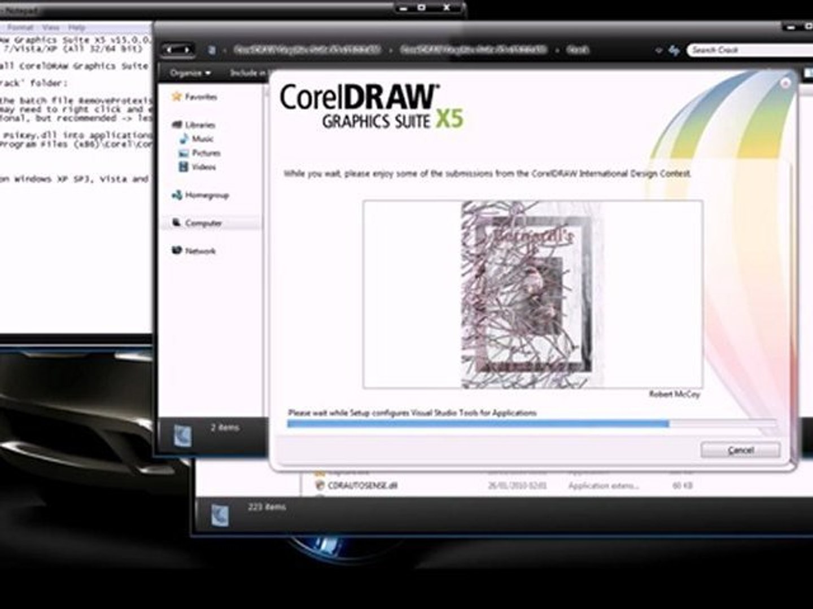Click the Libraries icon

(176, 124)
